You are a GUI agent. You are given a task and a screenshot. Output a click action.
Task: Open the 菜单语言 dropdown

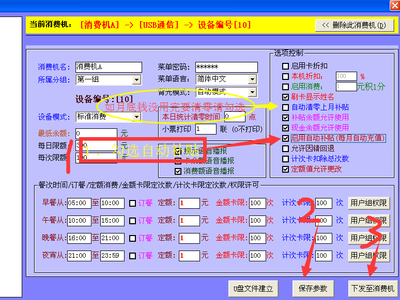(x=252, y=79)
